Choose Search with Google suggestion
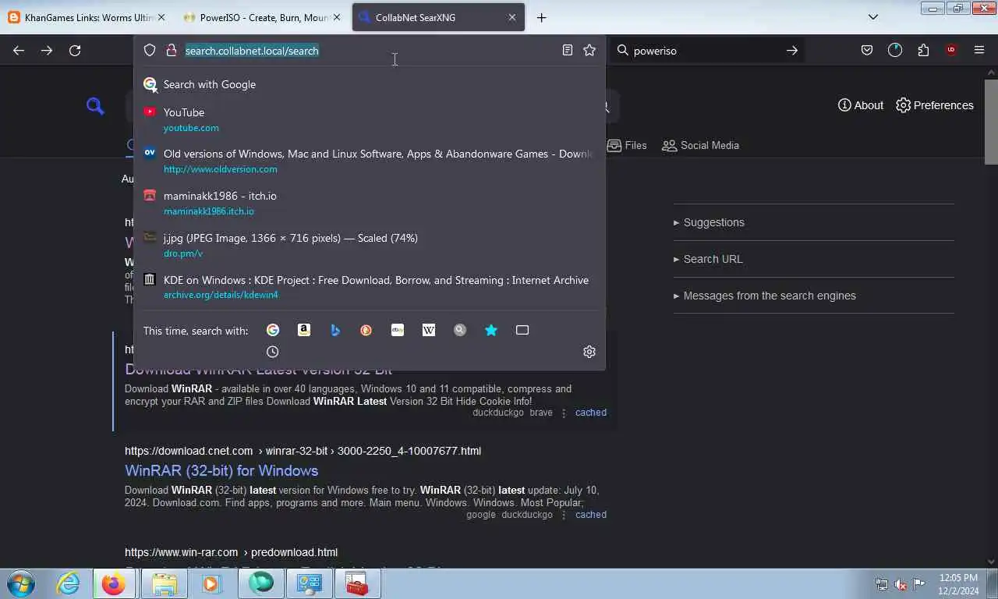This screenshot has width=998, height=599. coord(370,84)
